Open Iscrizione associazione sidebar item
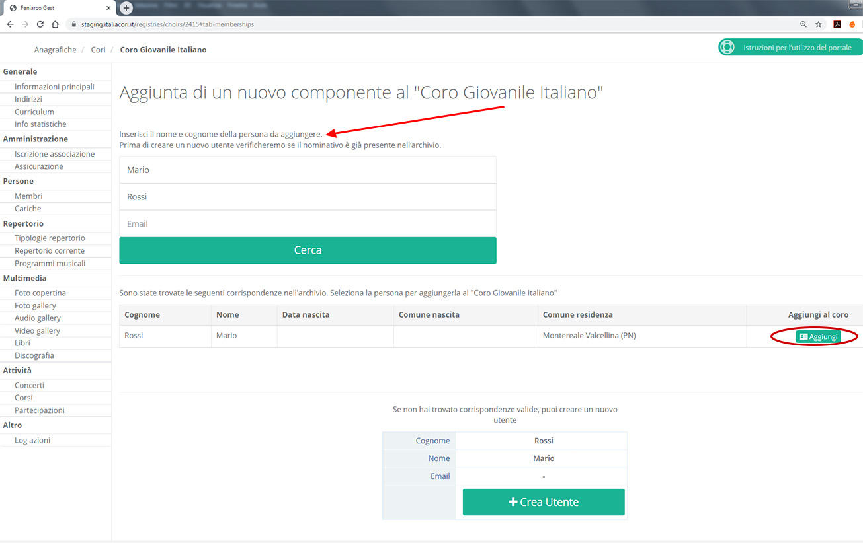 click(x=54, y=154)
